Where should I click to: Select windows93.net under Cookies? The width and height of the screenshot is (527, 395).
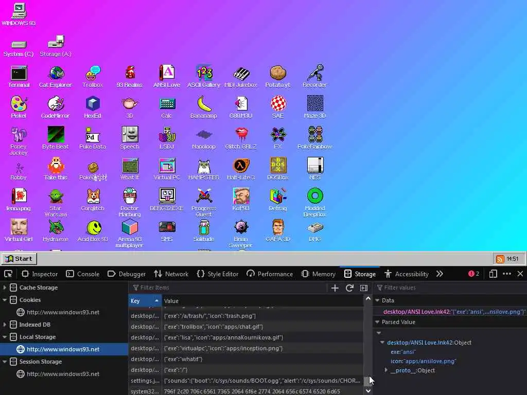(64, 312)
